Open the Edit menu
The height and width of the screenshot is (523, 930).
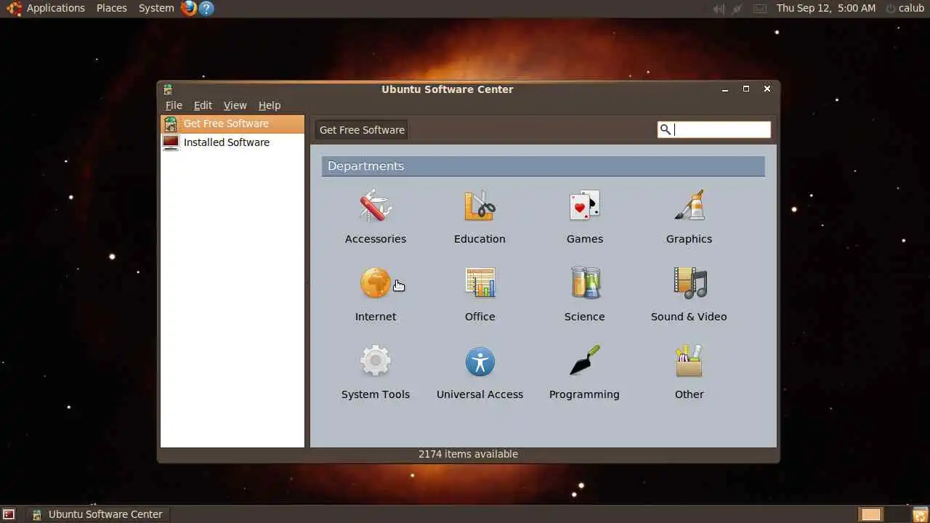203,105
